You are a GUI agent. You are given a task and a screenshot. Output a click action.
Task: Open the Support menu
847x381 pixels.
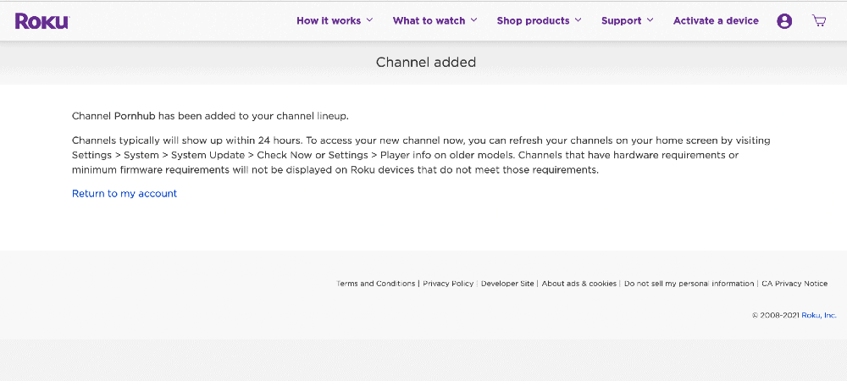[621, 20]
